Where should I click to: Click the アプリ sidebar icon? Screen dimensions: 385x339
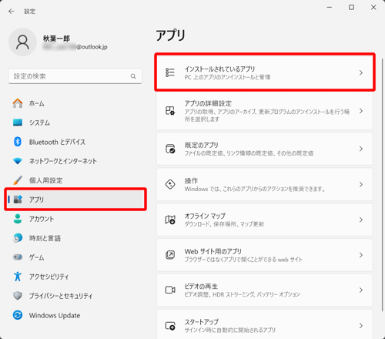coord(18,200)
